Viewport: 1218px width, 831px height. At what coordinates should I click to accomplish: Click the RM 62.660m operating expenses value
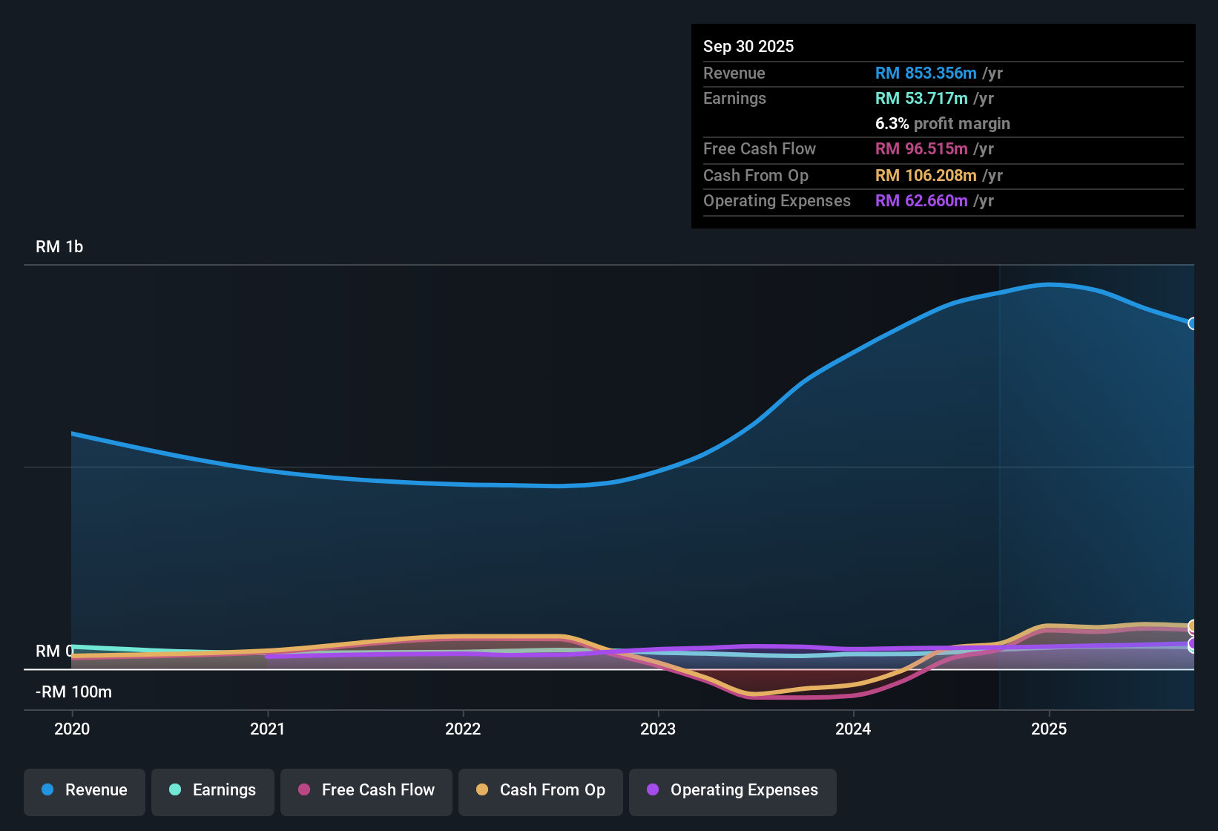(x=921, y=201)
